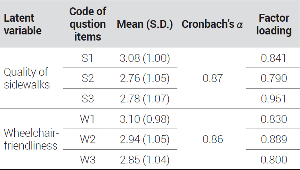Select the factor loading 0.889
300x170 pixels.
coord(274,139)
